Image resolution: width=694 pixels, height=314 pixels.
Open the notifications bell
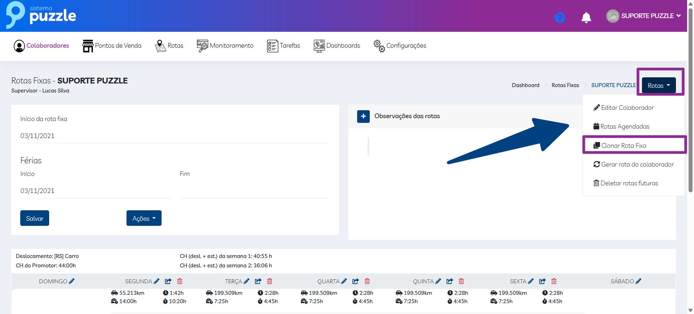click(x=586, y=17)
